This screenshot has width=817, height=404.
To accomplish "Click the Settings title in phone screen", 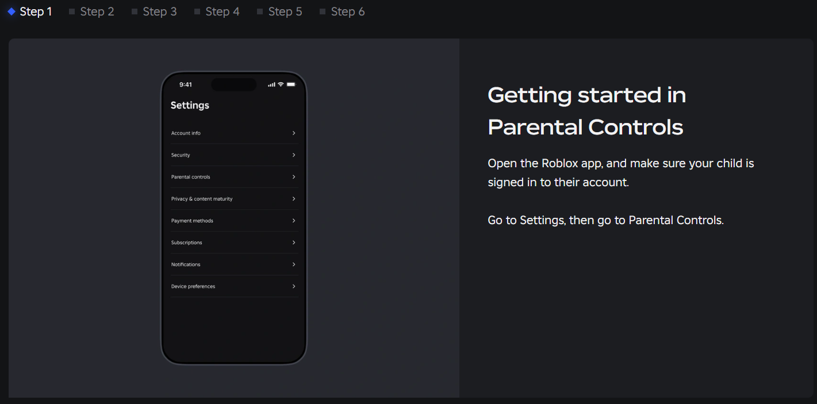I will click(190, 105).
